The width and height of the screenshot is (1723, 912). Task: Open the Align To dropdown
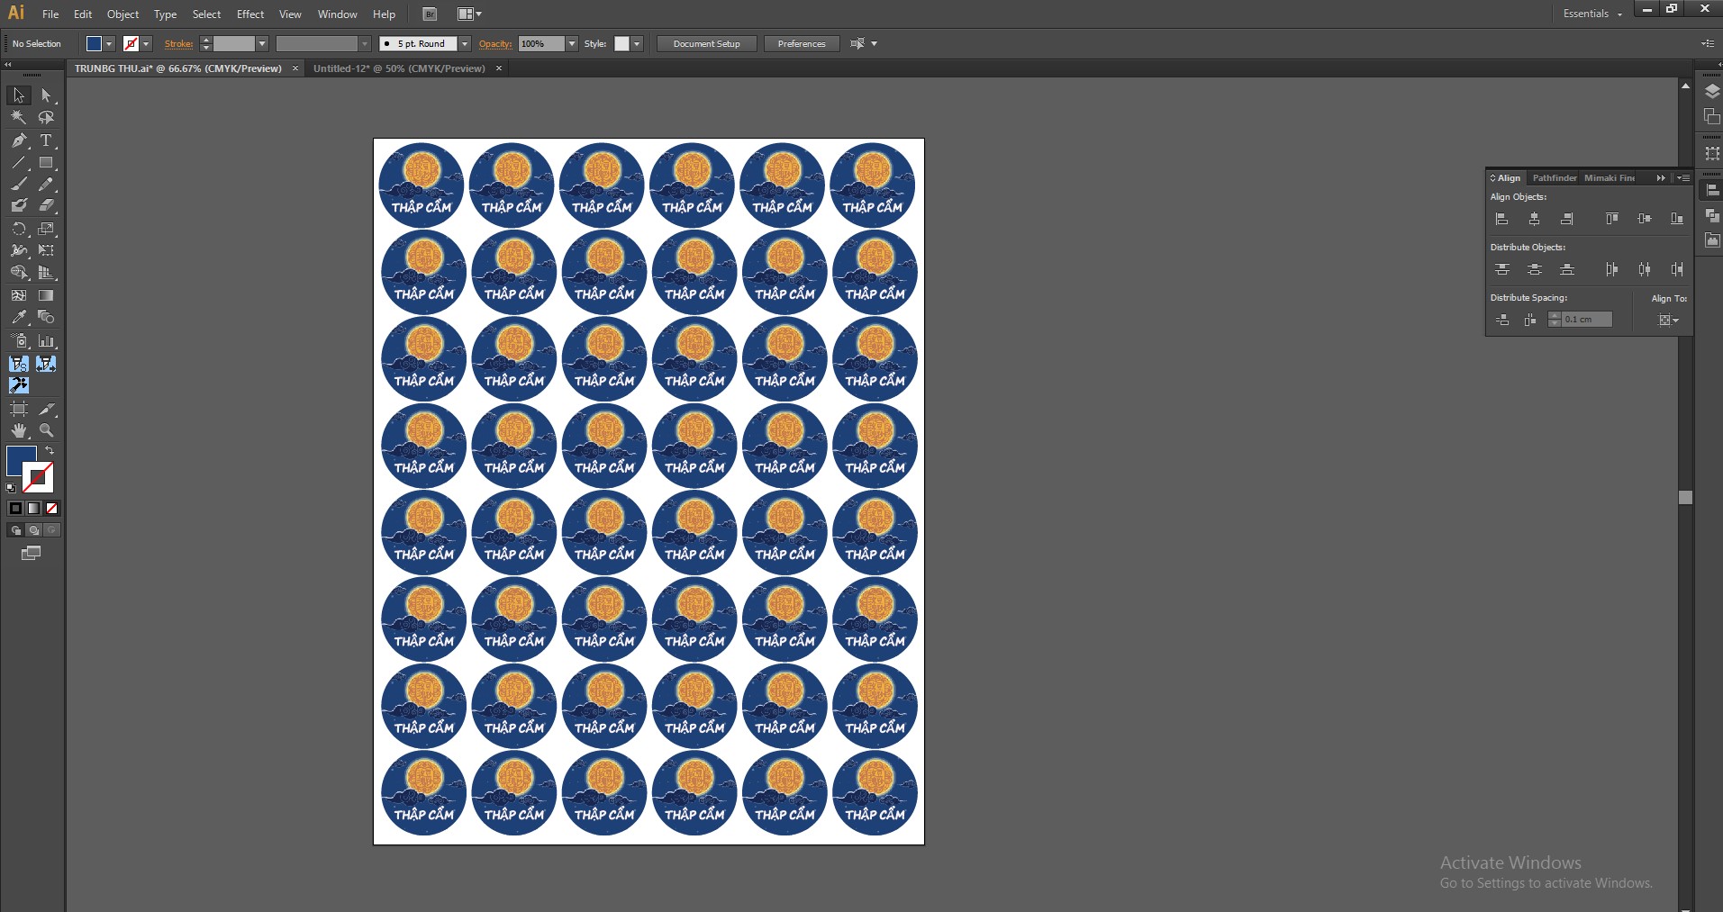point(1668,320)
